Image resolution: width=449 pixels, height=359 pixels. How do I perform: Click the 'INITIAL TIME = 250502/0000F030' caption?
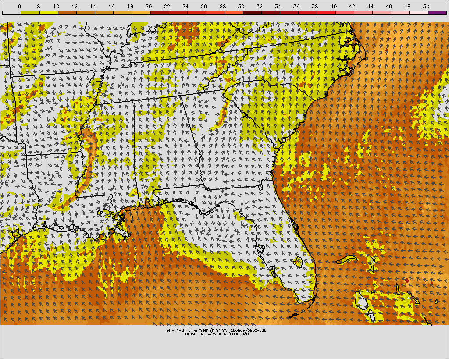click(217, 334)
